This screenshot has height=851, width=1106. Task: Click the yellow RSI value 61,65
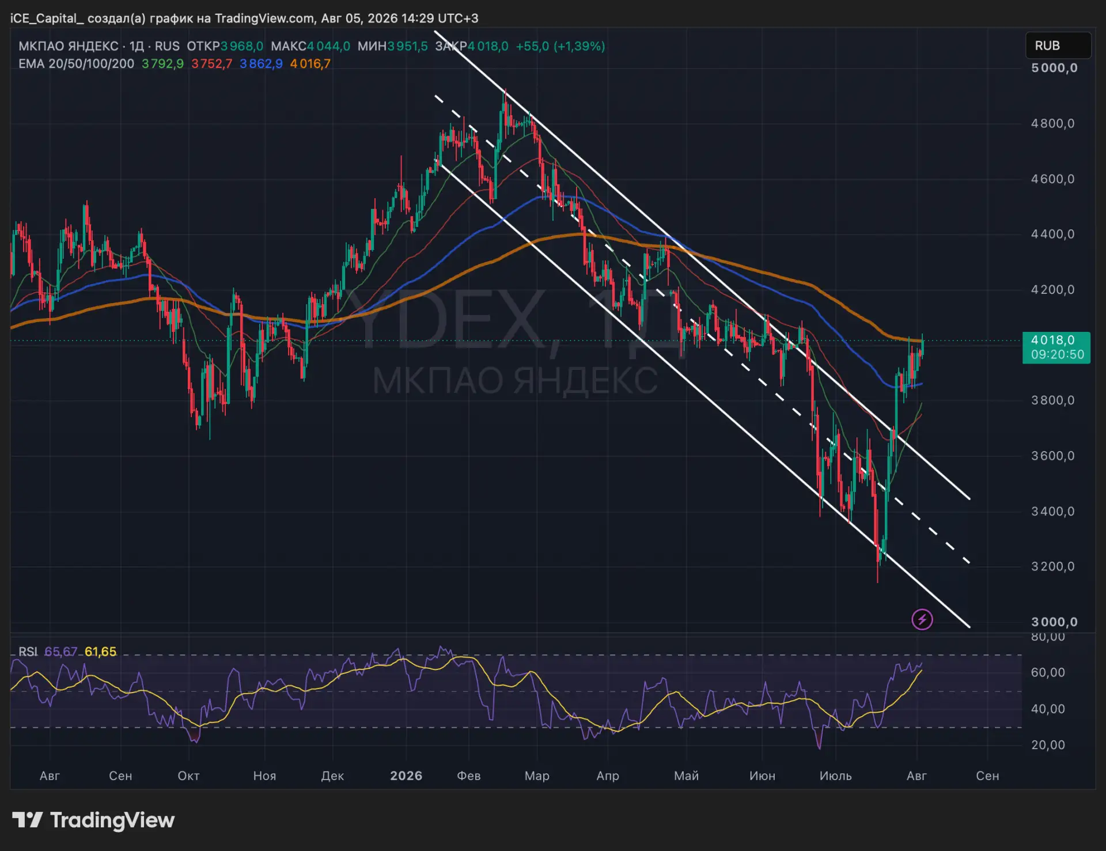[x=101, y=652]
